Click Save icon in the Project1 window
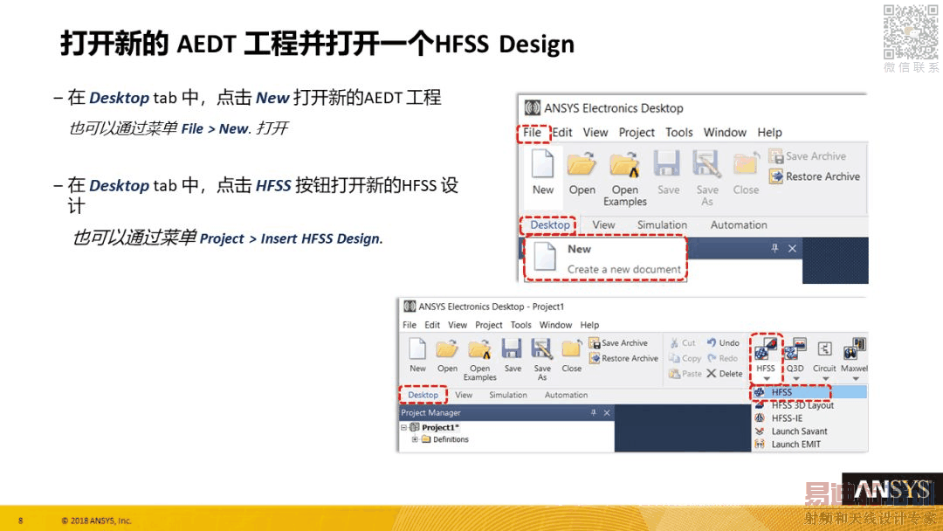This screenshot has height=531, width=943. point(512,348)
